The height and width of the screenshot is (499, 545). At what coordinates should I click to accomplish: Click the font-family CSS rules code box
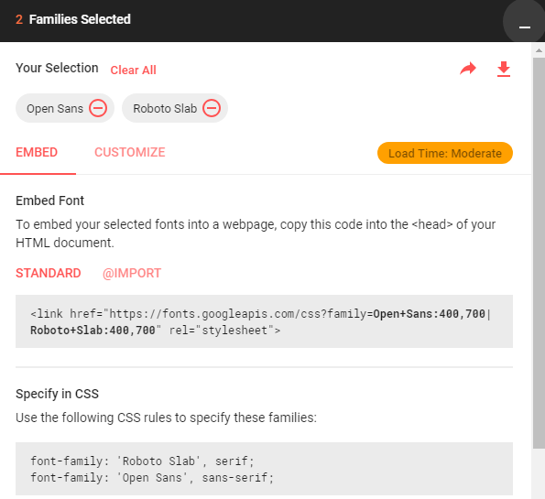[264, 469]
